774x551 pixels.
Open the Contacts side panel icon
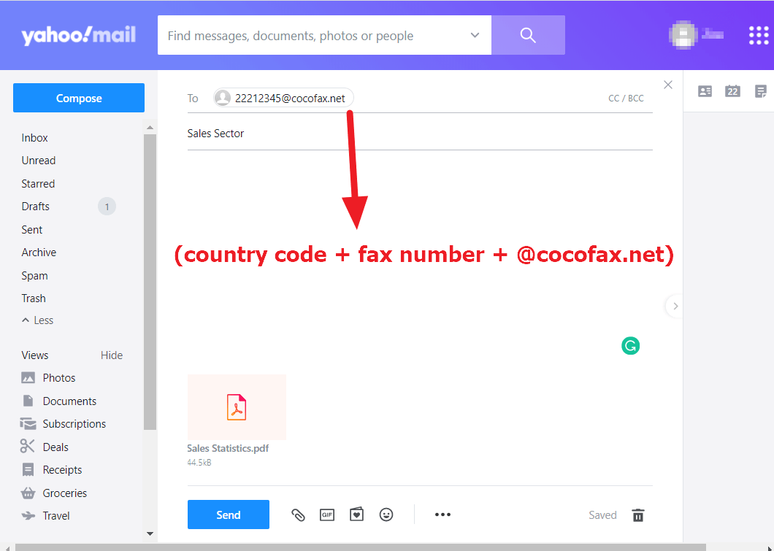[x=705, y=91]
